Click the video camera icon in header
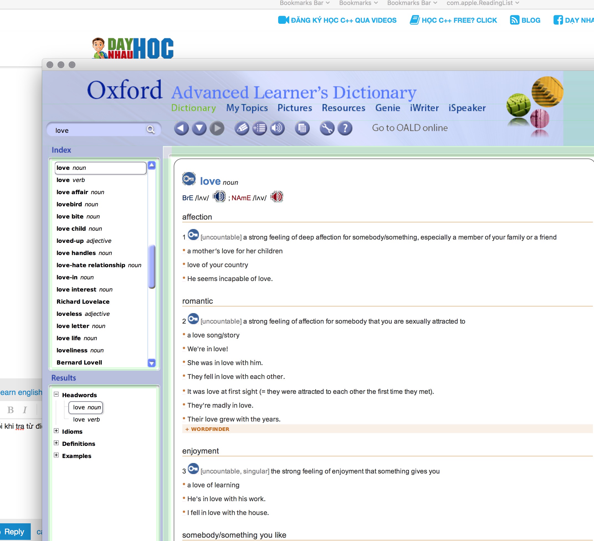Image resolution: width=594 pixels, height=541 pixels. tap(283, 20)
